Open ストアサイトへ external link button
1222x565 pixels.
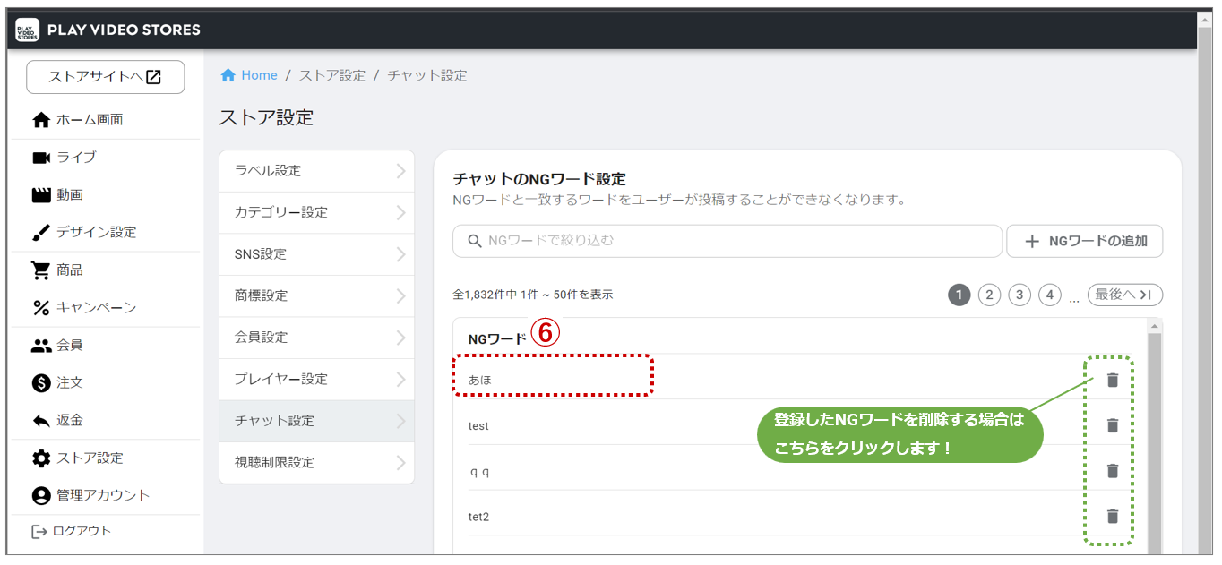[105, 77]
